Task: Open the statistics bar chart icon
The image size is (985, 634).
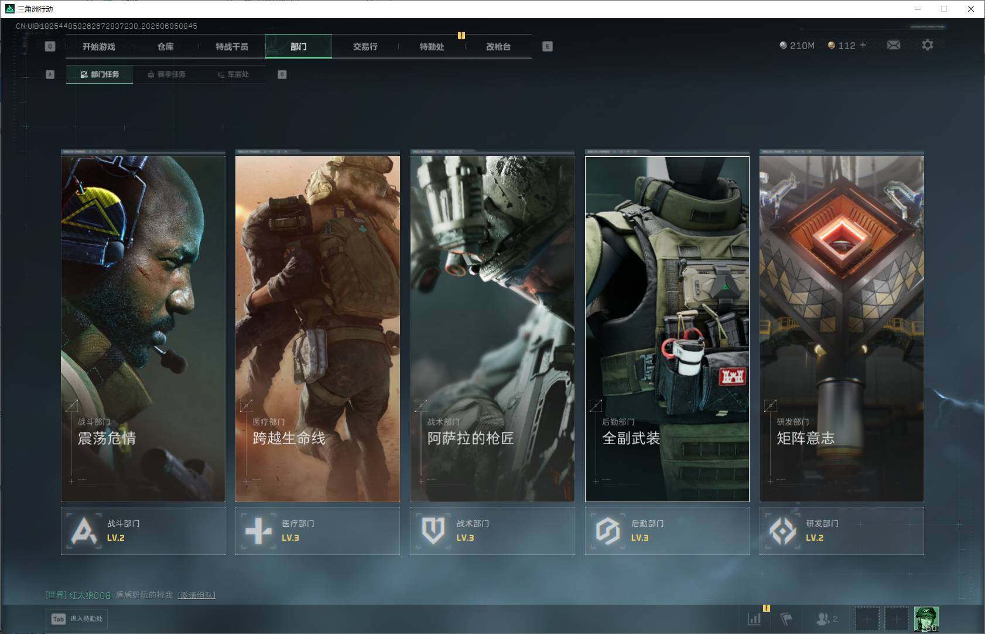Action: pos(754,619)
